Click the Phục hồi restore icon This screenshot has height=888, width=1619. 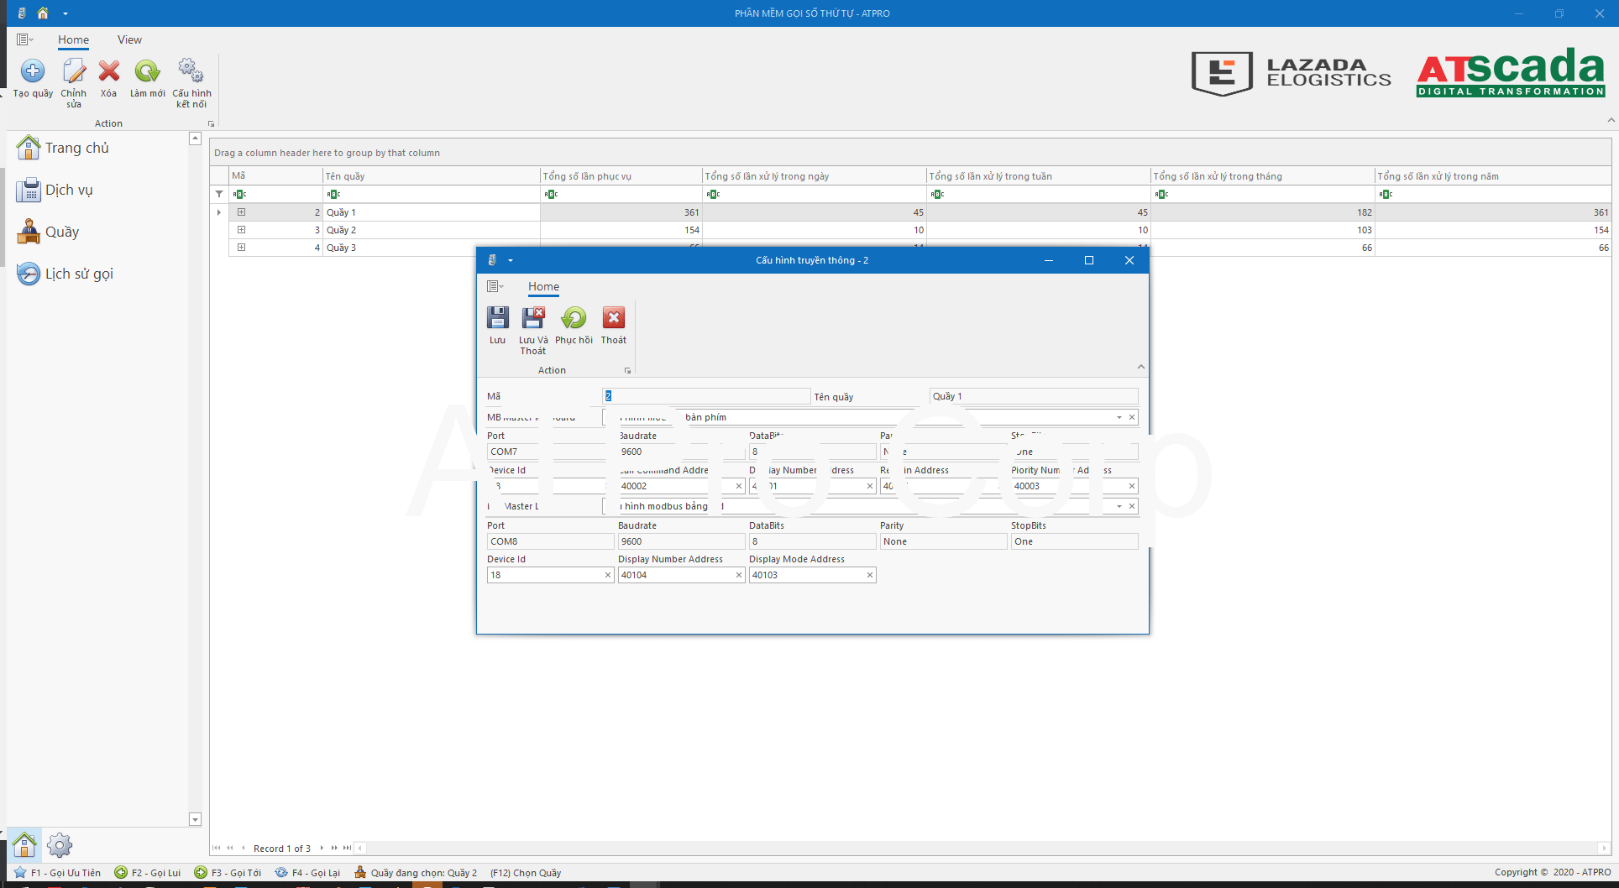574,318
